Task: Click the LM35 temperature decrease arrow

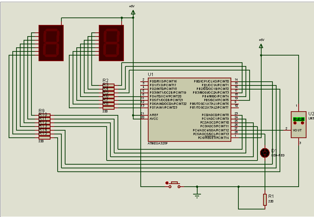Action: tap(302, 123)
